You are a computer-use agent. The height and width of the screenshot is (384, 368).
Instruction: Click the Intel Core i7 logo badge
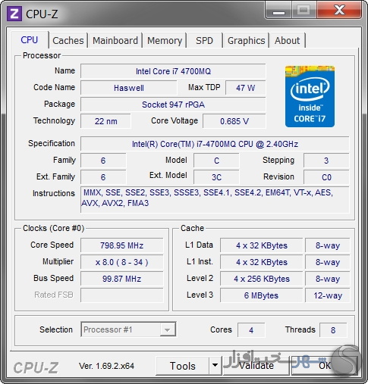click(x=310, y=96)
